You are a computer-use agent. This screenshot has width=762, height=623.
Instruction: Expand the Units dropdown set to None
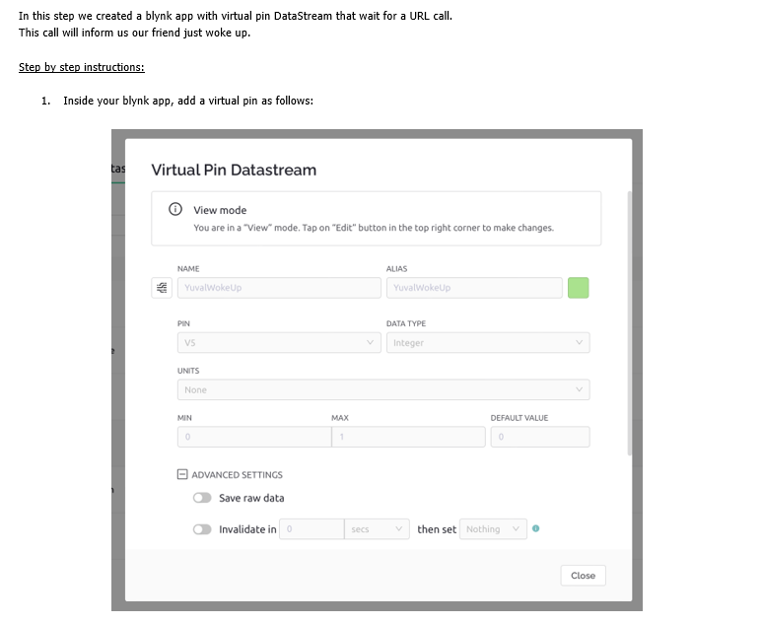(382, 389)
